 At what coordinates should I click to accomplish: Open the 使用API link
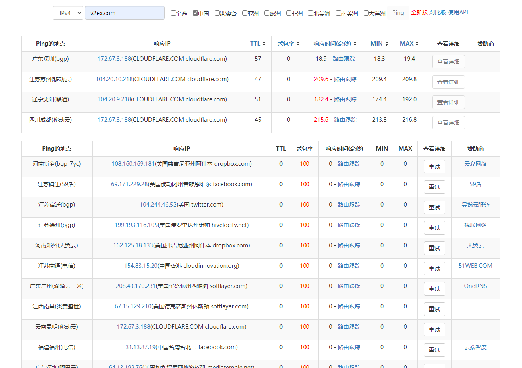pyautogui.click(x=458, y=12)
